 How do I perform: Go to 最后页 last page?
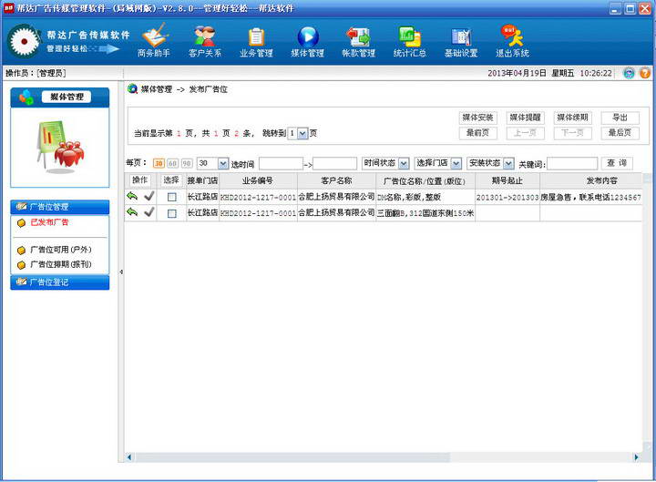pos(620,133)
